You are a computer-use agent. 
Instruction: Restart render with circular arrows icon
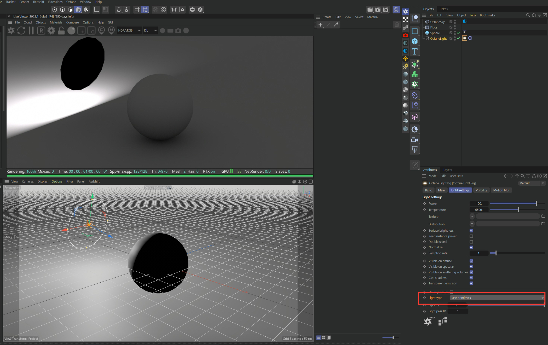pos(21,31)
